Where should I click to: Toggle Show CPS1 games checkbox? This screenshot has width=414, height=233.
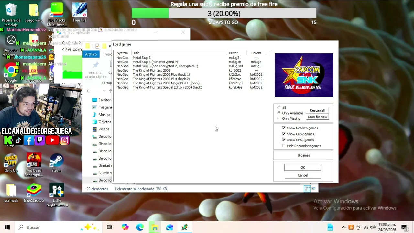click(x=284, y=140)
